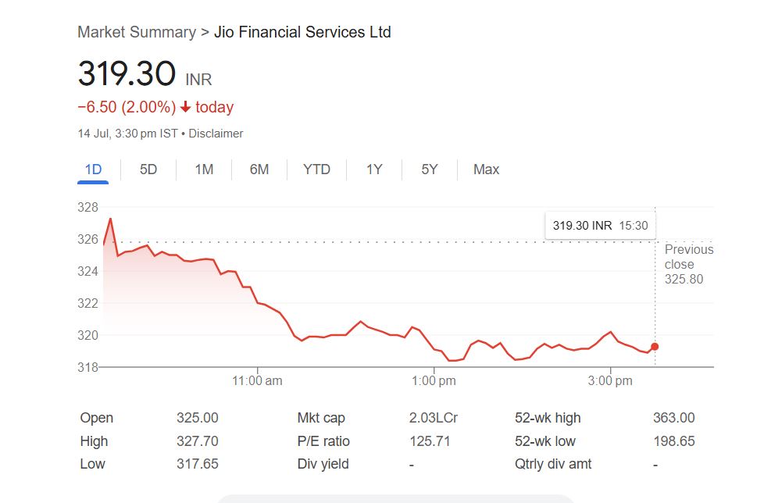This screenshot has height=503, width=764.
Task: Click the Previous close 325.80 label
Action: tap(688, 264)
